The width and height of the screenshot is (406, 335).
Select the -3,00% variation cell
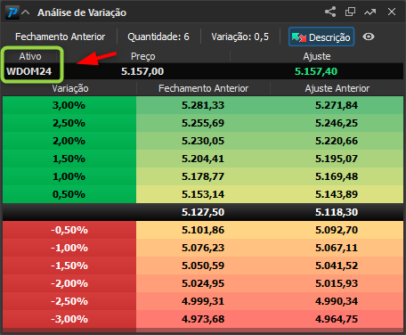(69, 319)
